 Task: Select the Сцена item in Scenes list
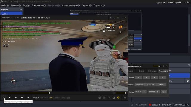pos(11,14)
